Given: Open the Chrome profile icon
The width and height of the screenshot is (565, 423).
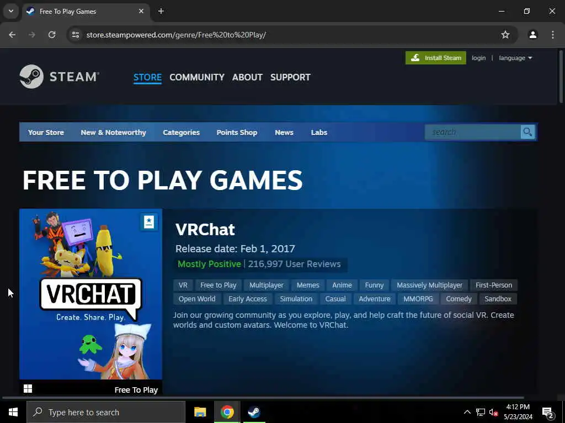Looking at the screenshot, I should tap(532, 35).
